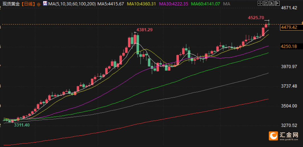
Task: Click the orange circle-plus icon beside 日线
Action: pos(38,4)
